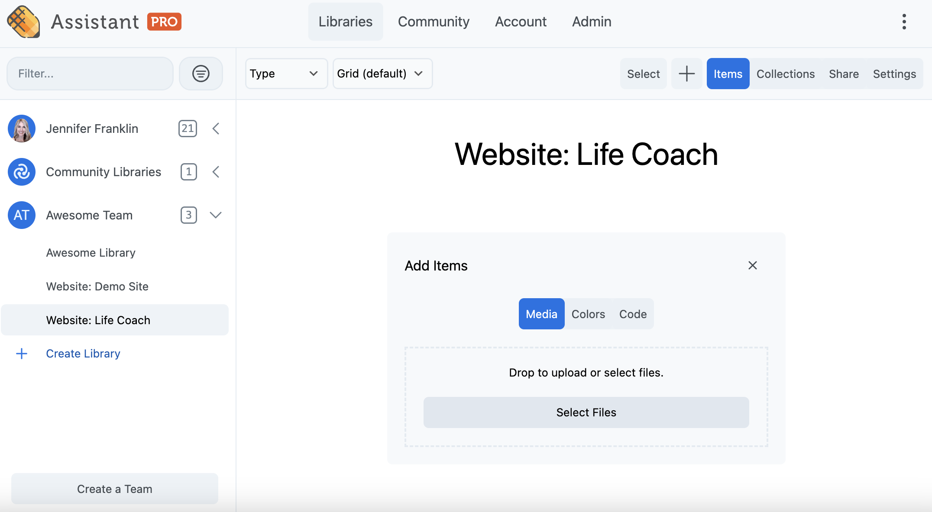Open the Type dropdown filter
The width and height of the screenshot is (932, 512).
283,73
